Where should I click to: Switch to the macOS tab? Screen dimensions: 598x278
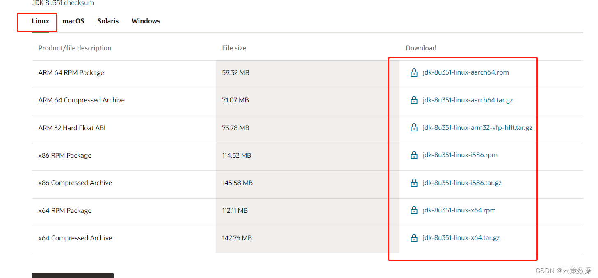click(x=73, y=21)
